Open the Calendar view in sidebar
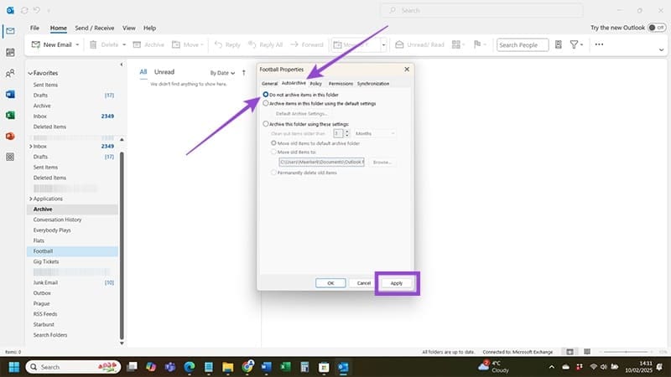This screenshot has height=377, width=671. [x=10, y=52]
